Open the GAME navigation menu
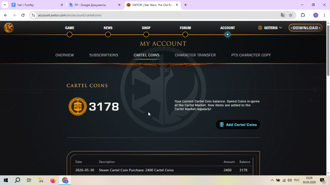This screenshot has height=185, width=330. (x=70, y=28)
